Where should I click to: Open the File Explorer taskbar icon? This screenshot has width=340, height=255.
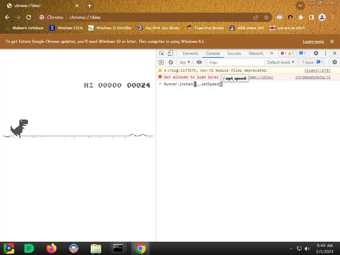coord(96,248)
